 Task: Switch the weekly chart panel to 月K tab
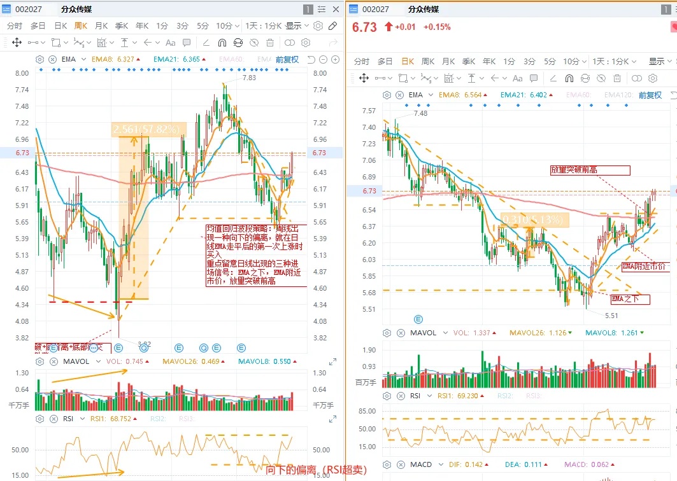[x=101, y=26]
